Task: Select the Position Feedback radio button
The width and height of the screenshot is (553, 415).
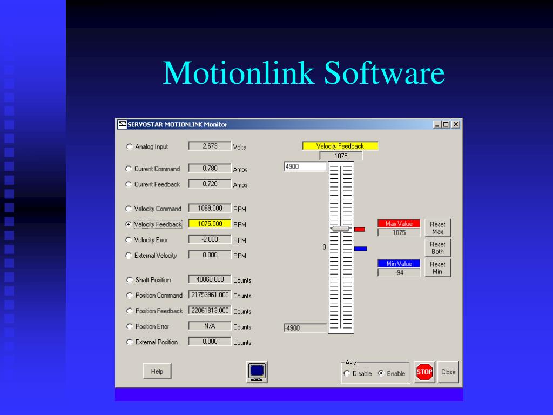Action: (x=129, y=311)
